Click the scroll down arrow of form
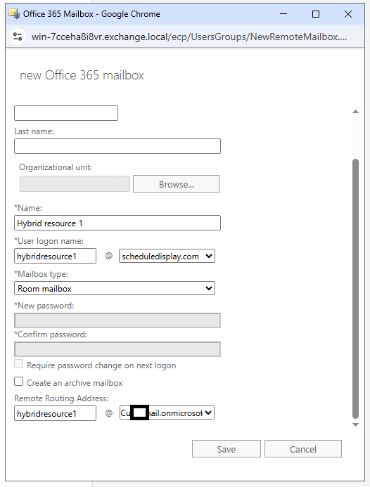Image resolution: width=370 pixels, height=487 pixels. pos(356,424)
